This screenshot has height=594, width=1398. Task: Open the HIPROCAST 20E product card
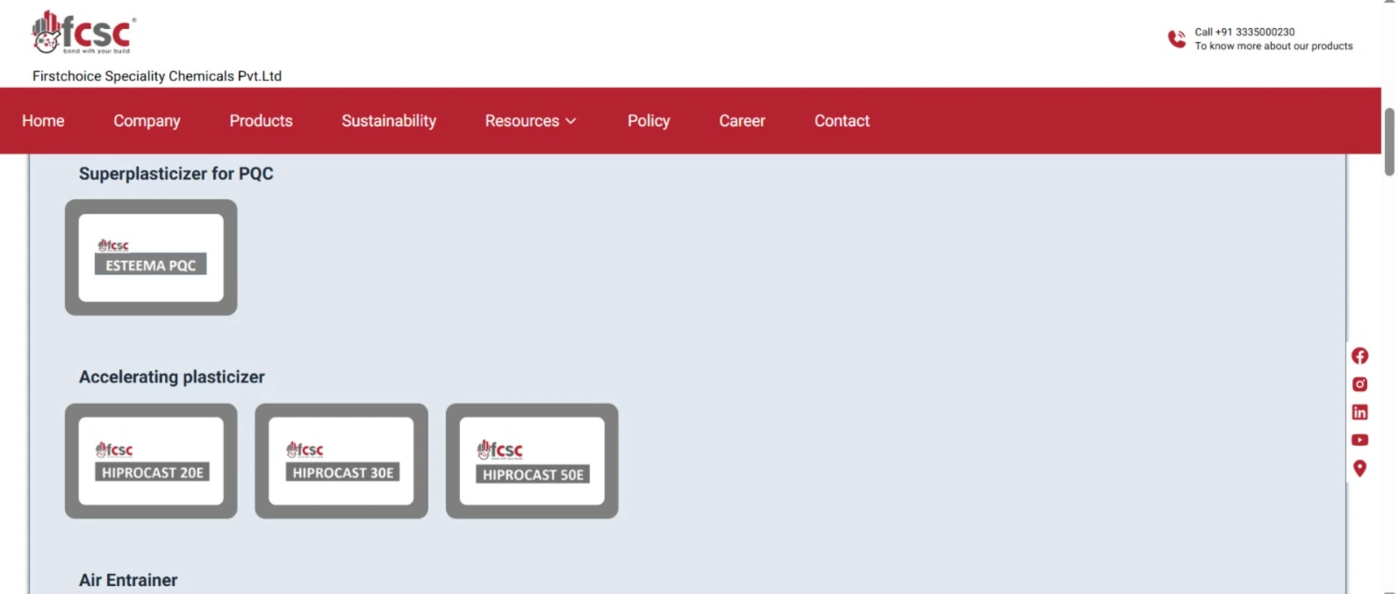pyautogui.click(x=151, y=461)
